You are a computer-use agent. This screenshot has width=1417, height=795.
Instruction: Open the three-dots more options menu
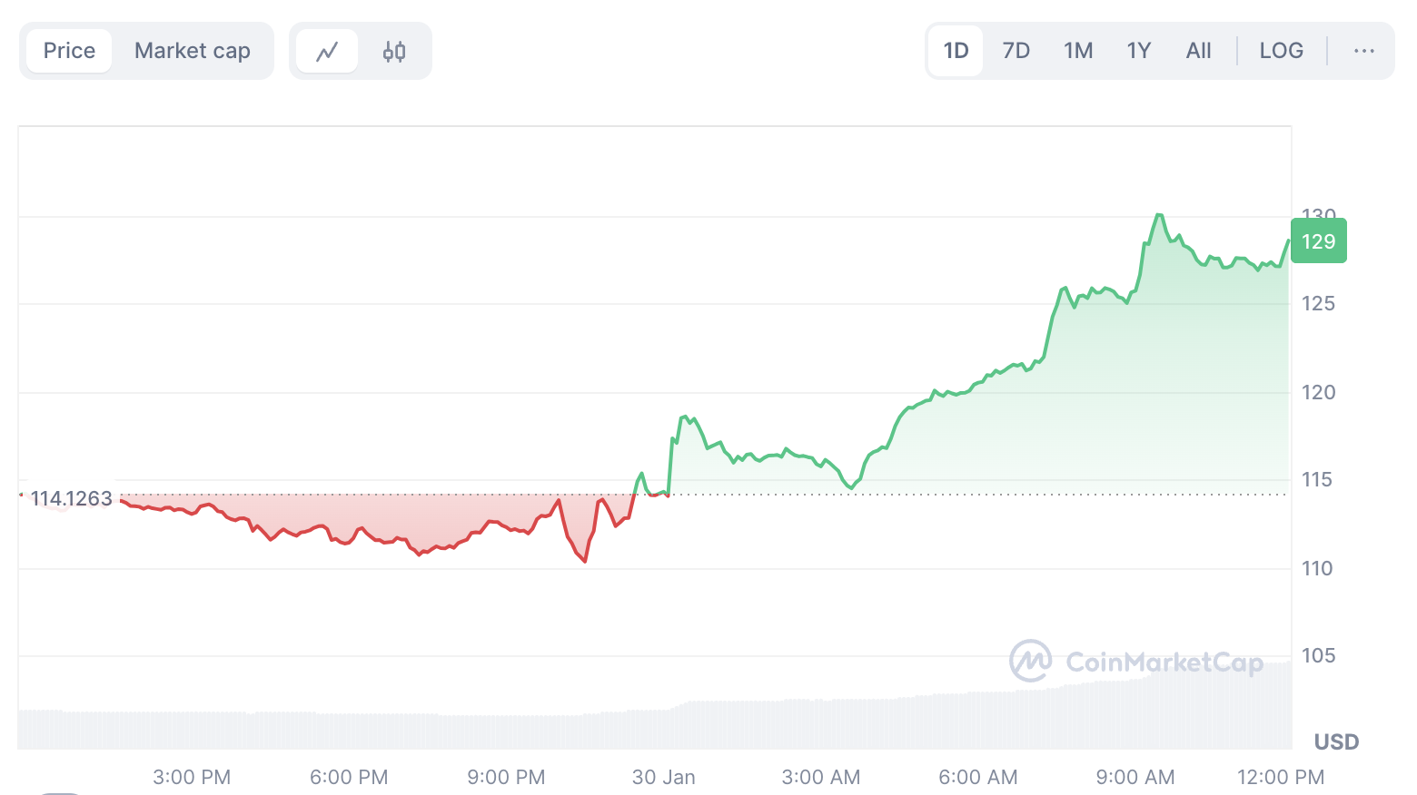point(1363,51)
